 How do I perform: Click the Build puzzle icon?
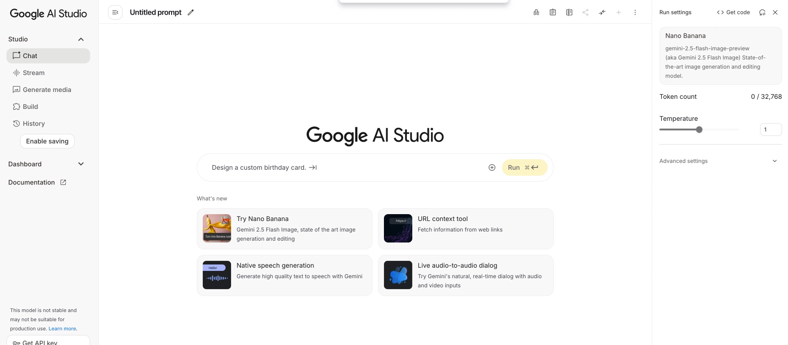coord(16,107)
